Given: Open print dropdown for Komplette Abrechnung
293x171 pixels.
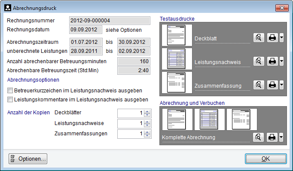Looking at the screenshot, I should pos(281,137).
